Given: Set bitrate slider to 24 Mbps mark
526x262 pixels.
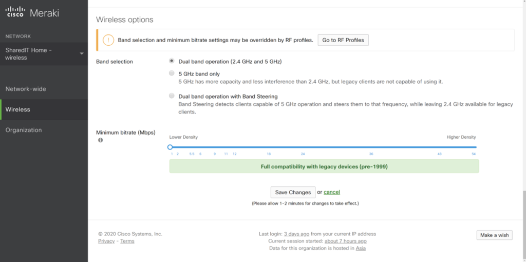Looking at the screenshot, I should pos(303,147).
